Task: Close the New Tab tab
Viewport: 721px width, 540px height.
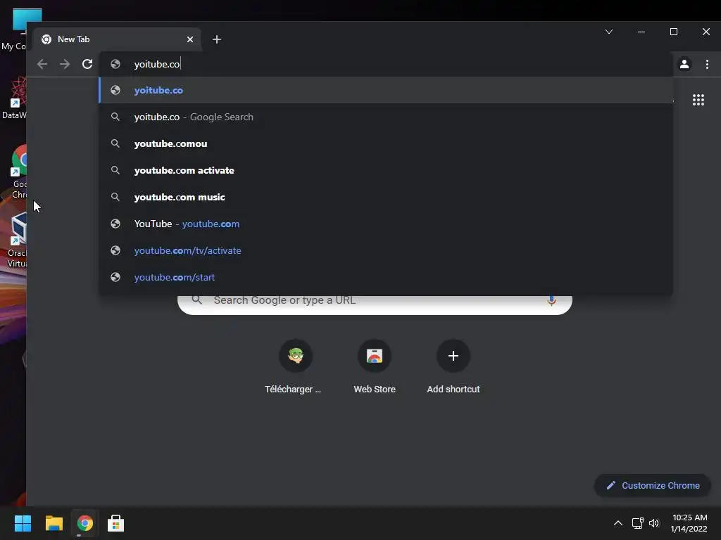Action: [190, 39]
